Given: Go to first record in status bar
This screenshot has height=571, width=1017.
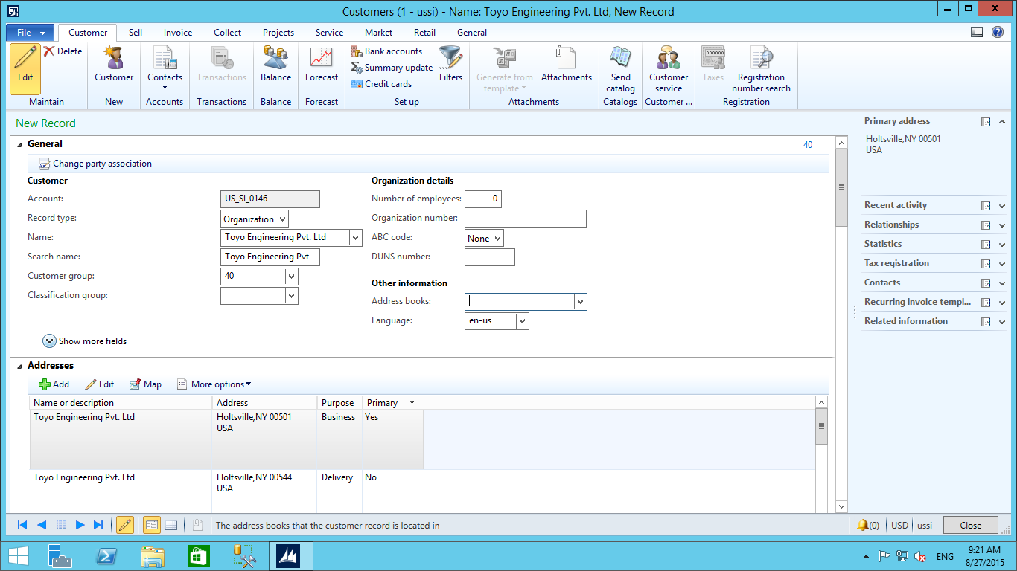Looking at the screenshot, I should (22, 525).
